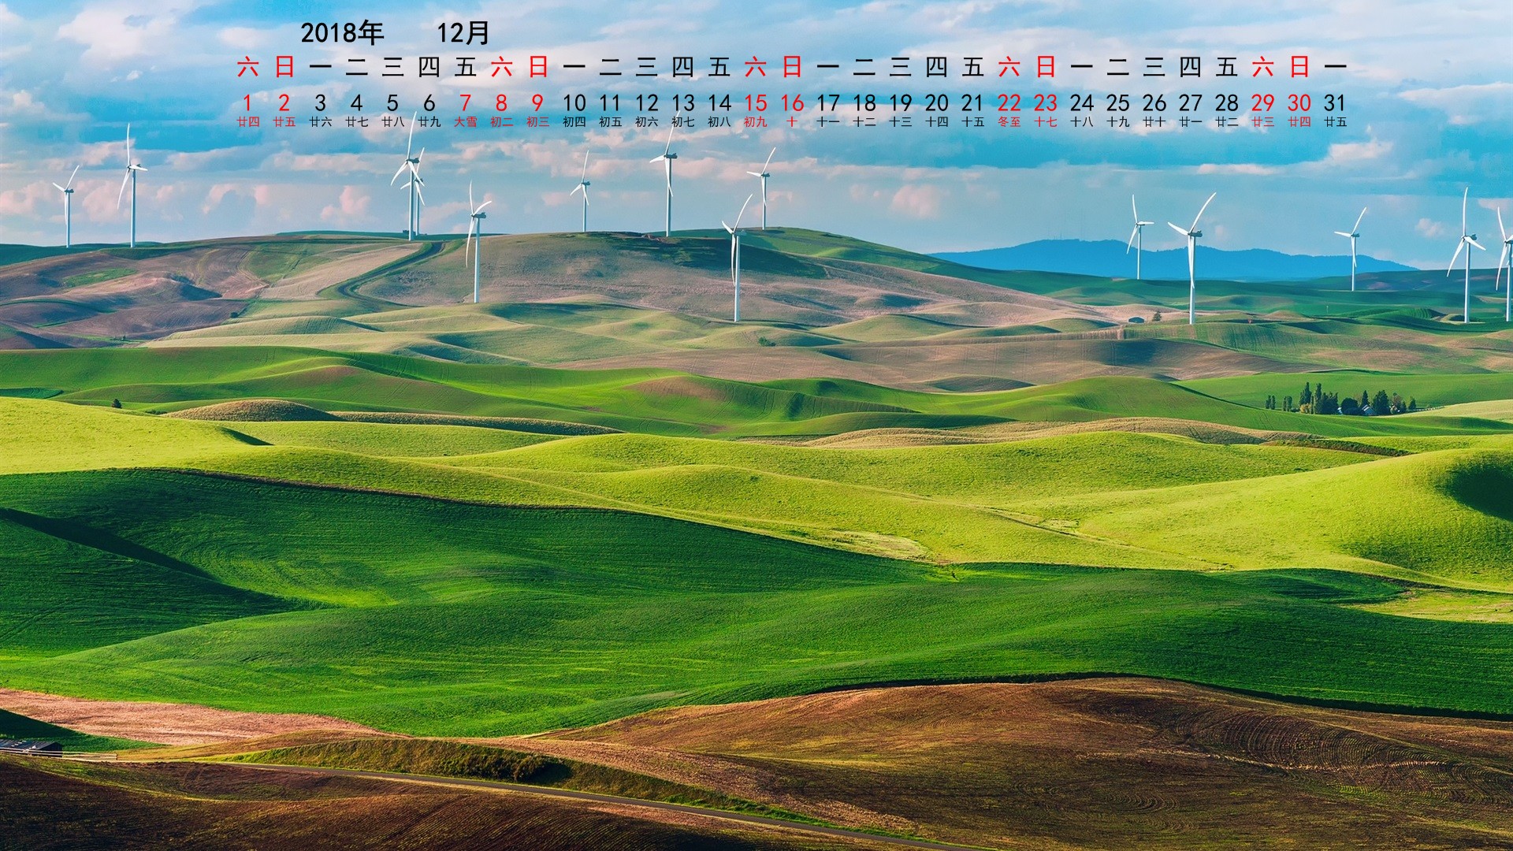Select date 10 on the calendar

(574, 103)
